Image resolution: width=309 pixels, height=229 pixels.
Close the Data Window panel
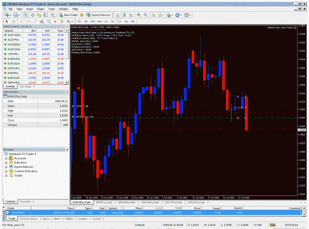coord(67,92)
